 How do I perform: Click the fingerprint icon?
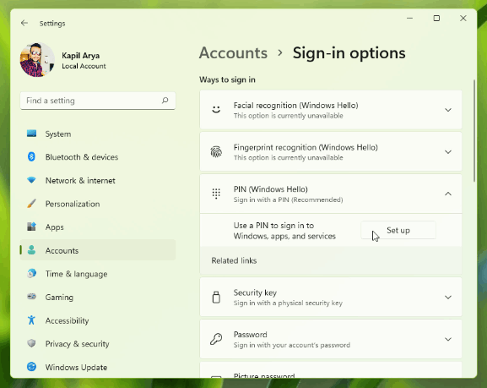[x=216, y=152]
